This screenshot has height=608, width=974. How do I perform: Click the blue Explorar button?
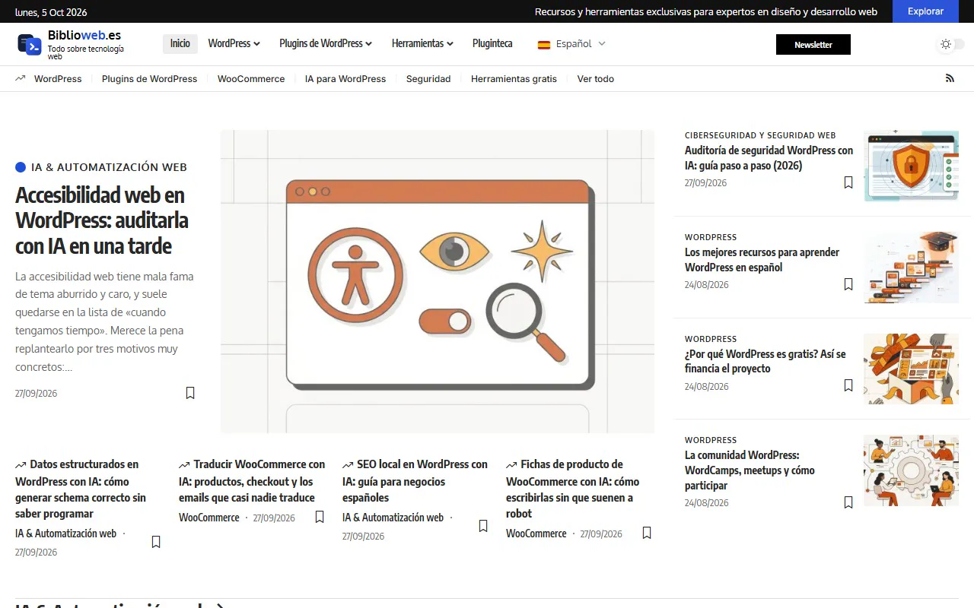point(925,11)
